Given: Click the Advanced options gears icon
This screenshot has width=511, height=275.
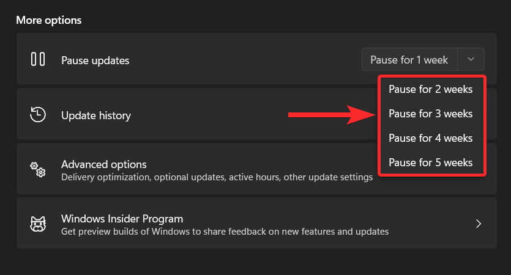Looking at the screenshot, I should 38,169.
